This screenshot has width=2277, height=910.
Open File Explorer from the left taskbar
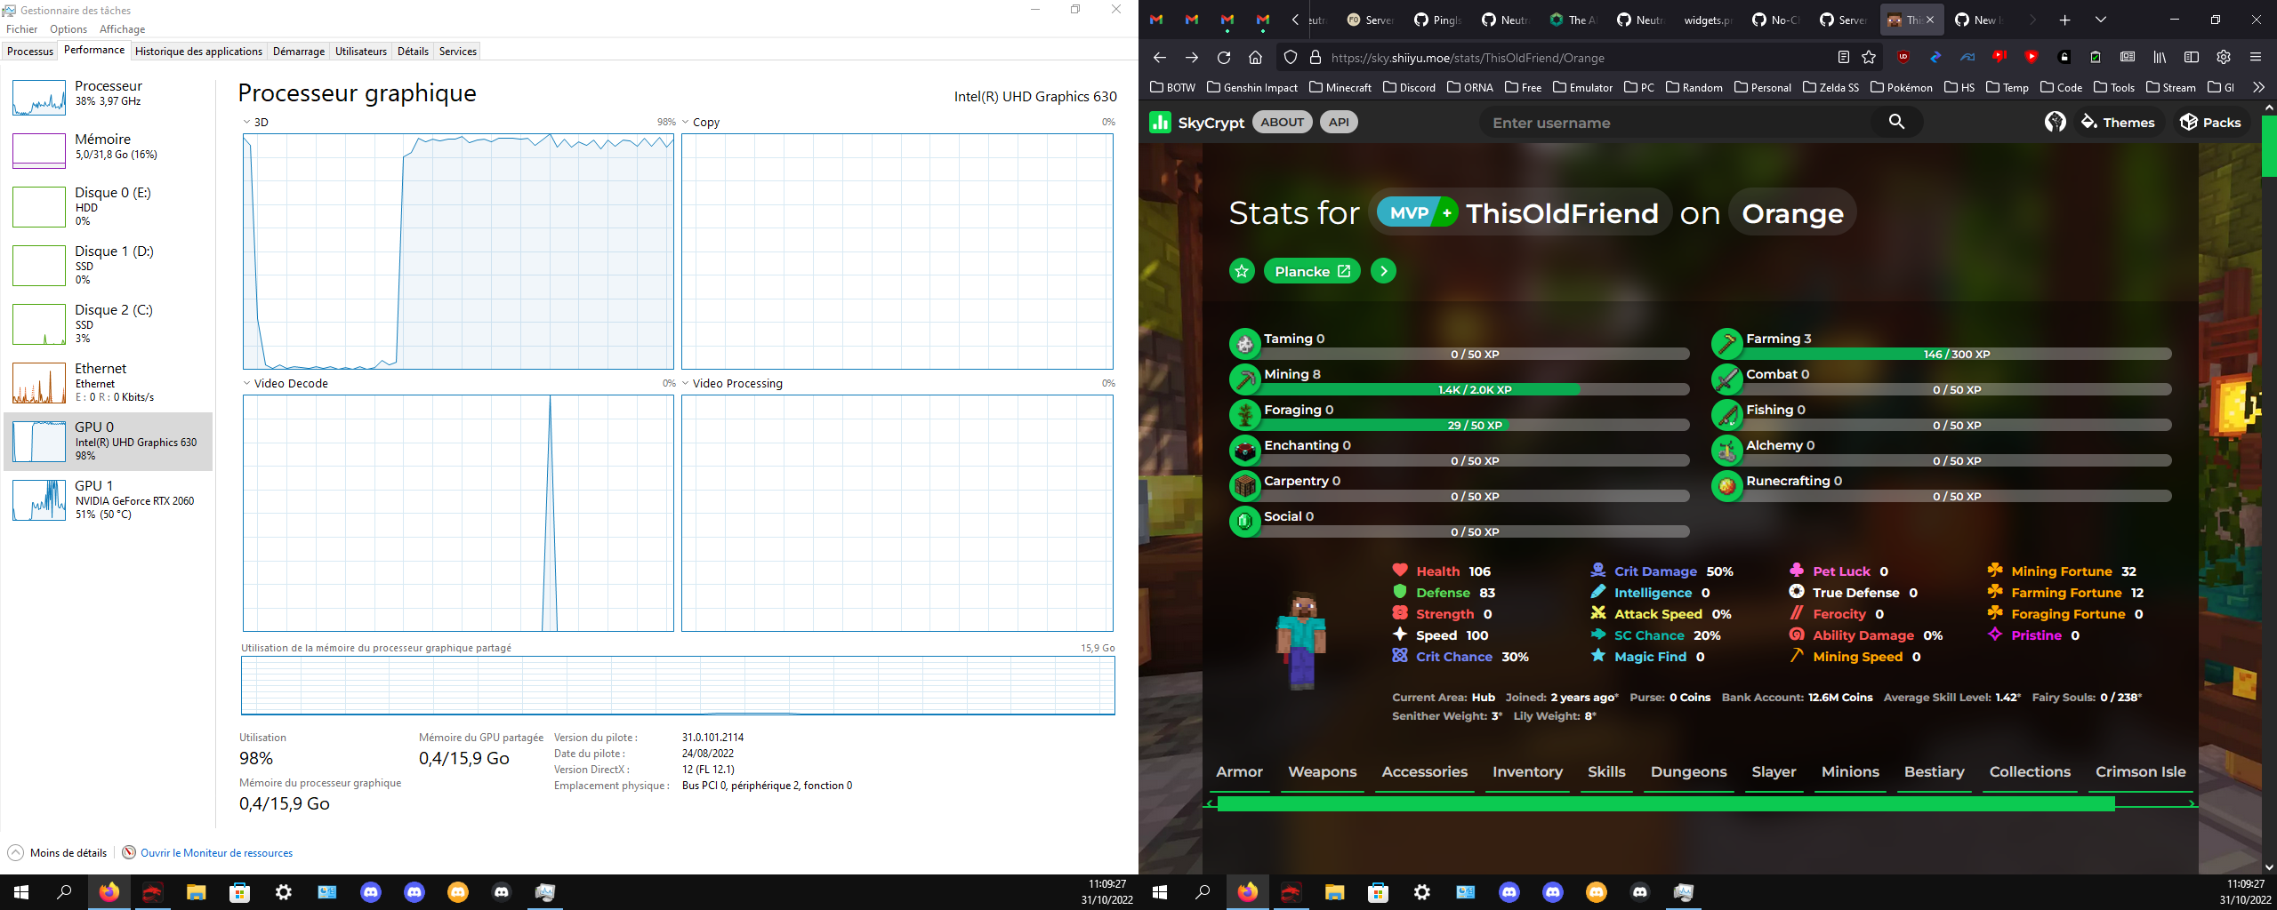(196, 892)
